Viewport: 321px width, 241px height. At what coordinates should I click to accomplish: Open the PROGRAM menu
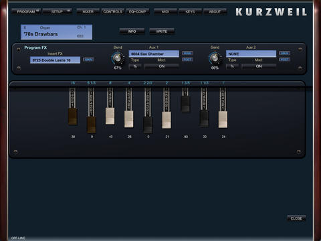[x=26, y=11]
